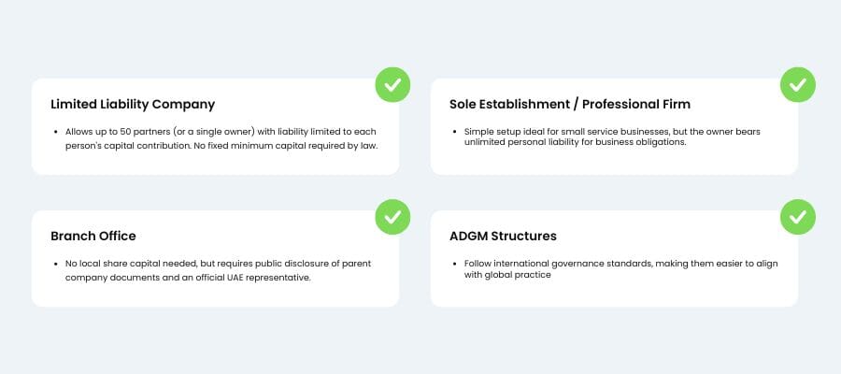Click the 'unlimited personal liability' line
Image resolution: width=841 pixels, height=374 pixels.
[x=575, y=143]
